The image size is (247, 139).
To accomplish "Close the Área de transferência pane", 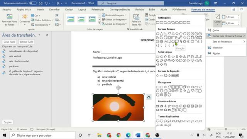I will coord(47,35).
